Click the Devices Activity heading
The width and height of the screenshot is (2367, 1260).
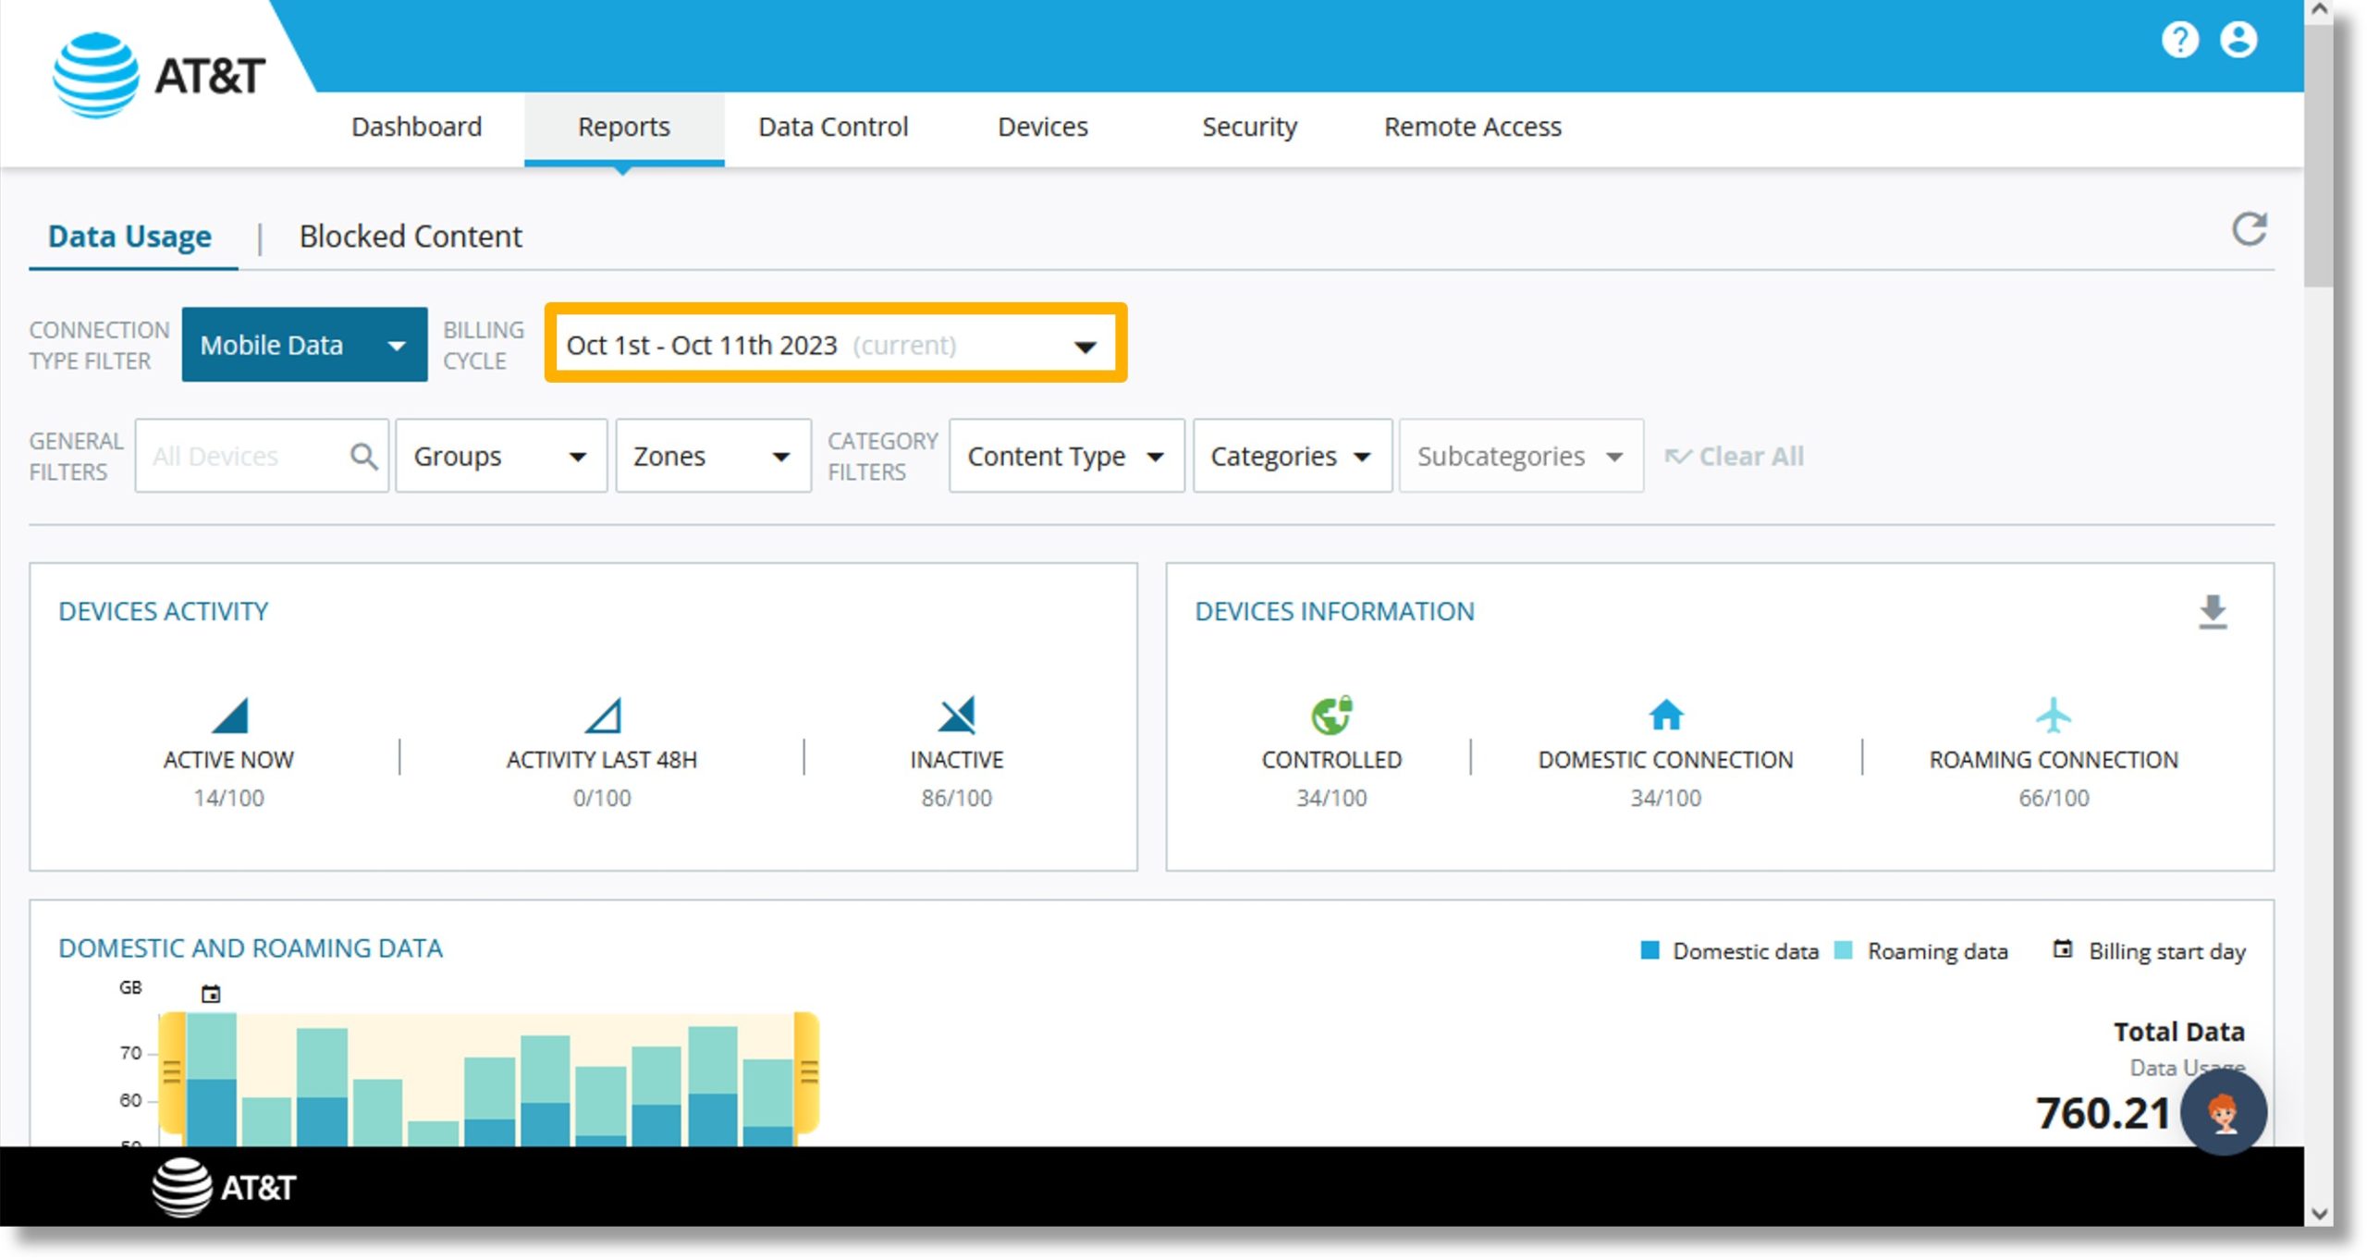pos(164,612)
